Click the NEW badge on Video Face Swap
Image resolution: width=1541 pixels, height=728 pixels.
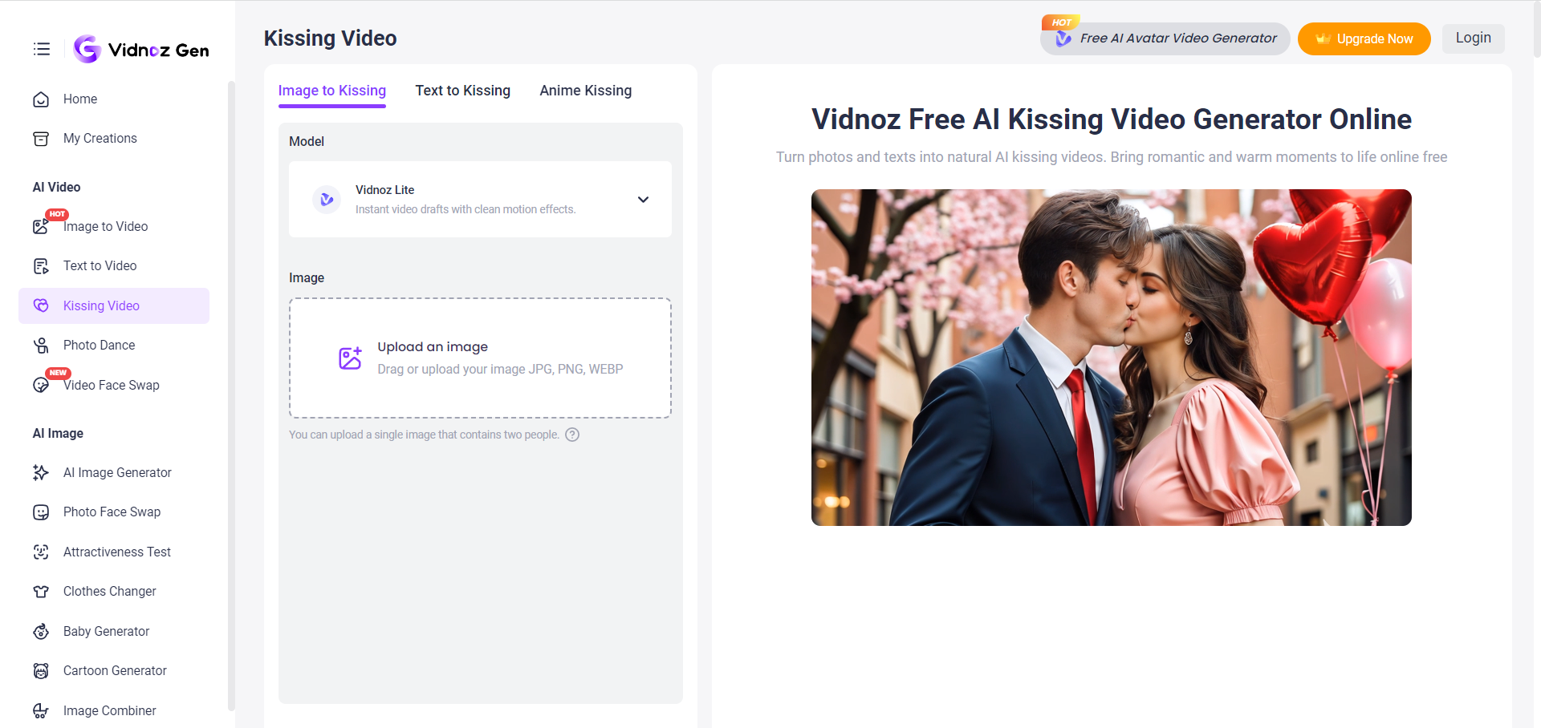[x=58, y=373]
